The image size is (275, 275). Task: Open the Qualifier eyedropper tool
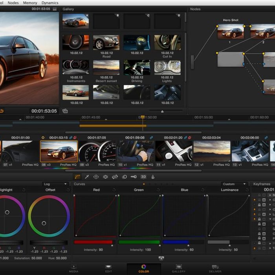click(x=87, y=177)
